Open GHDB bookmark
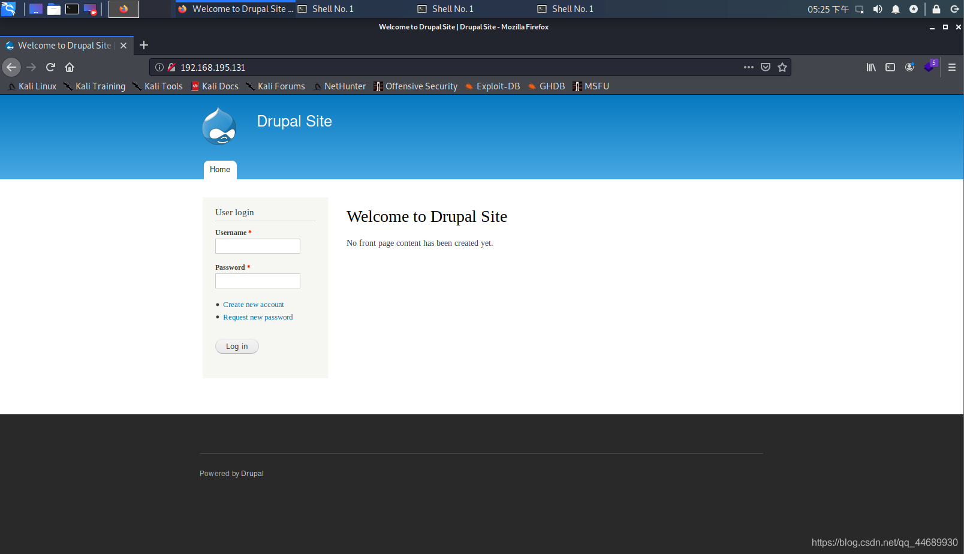The height and width of the screenshot is (554, 964). click(x=546, y=86)
